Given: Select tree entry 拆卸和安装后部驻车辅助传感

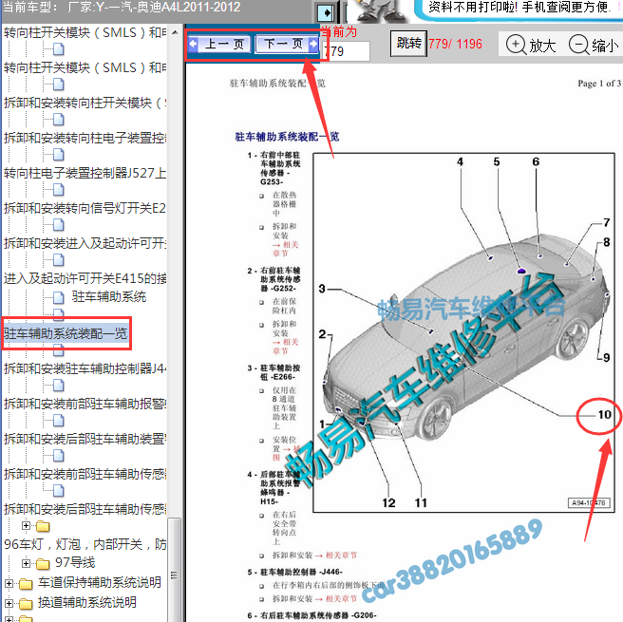Looking at the screenshot, I should [85, 509].
